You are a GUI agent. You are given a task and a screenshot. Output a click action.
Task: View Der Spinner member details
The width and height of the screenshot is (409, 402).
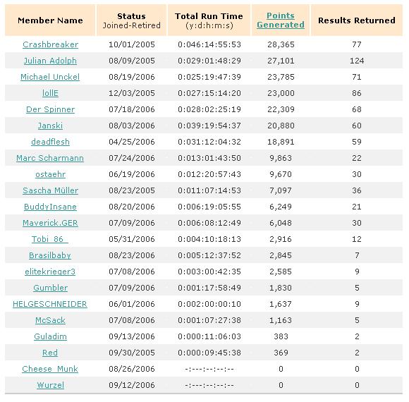pyautogui.click(x=50, y=109)
